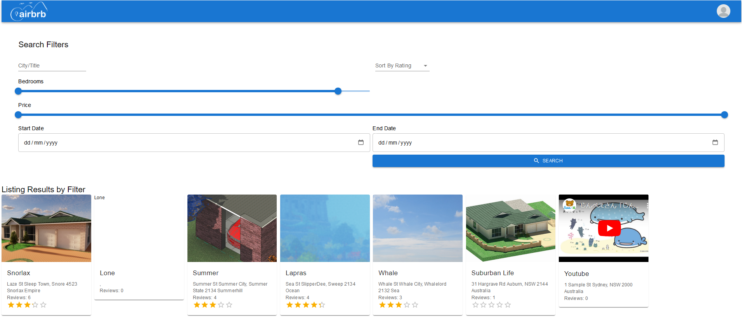
Task: Click the City/Title input field
Action: [x=52, y=66]
